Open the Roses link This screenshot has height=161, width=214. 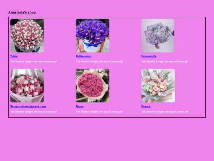(x=80, y=106)
